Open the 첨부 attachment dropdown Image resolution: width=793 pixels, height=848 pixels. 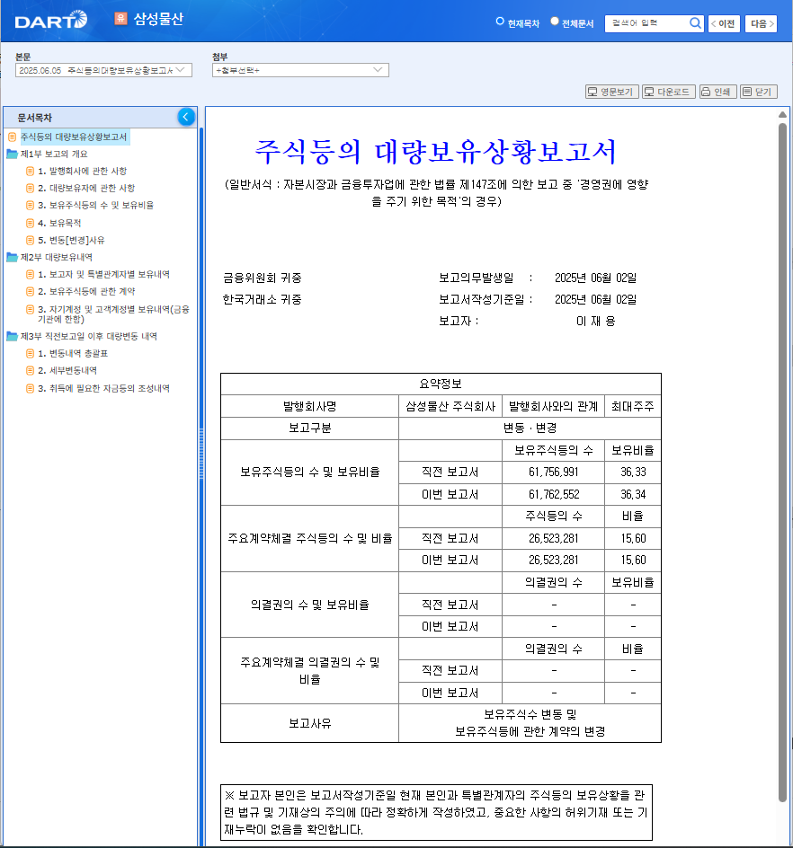(300, 70)
